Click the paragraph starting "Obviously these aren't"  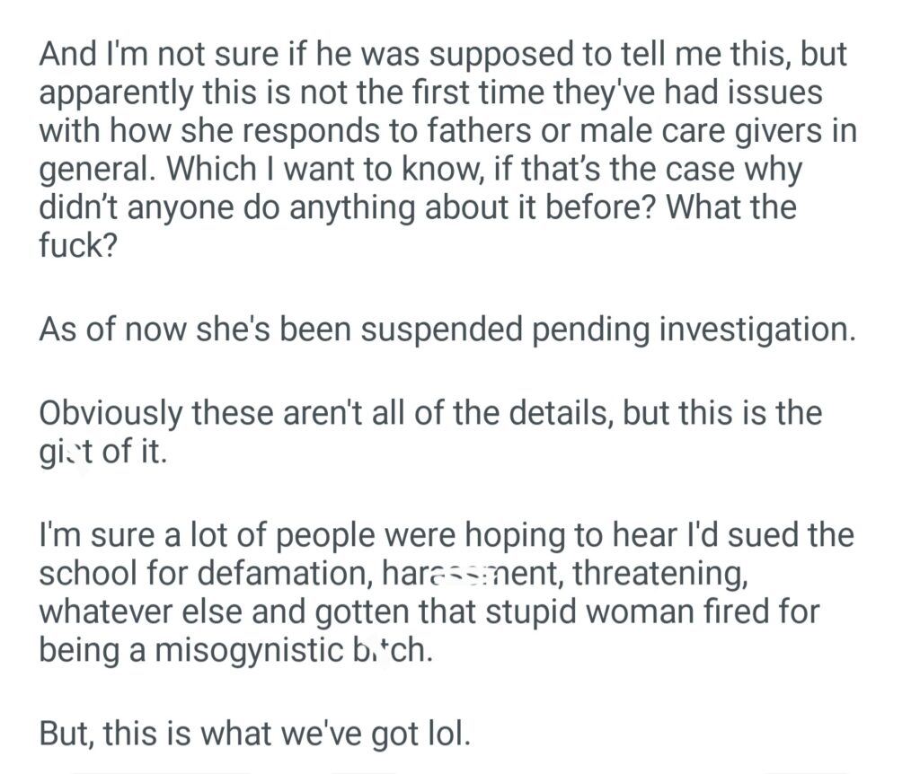[x=429, y=429]
